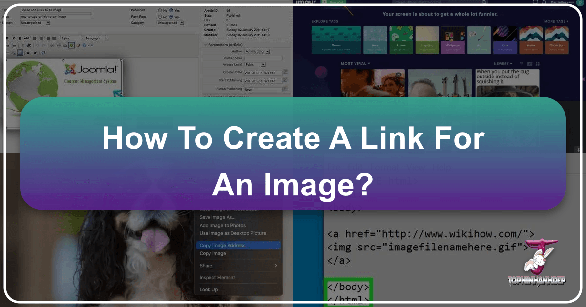Click the More Tags link on Imgur

(x=557, y=22)
